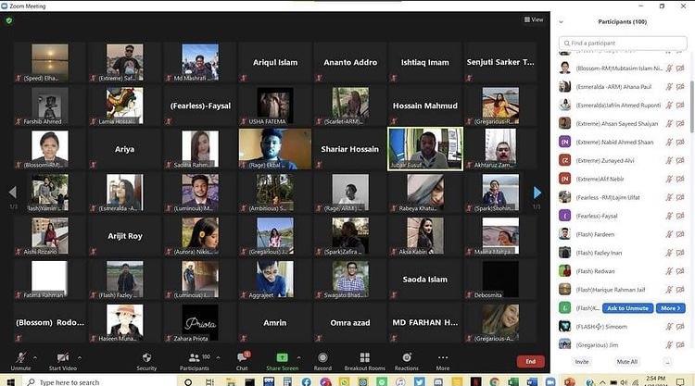Click the Ask to Unmute button
The height and width of the screenshot is (386, 695).
(627, 307)
